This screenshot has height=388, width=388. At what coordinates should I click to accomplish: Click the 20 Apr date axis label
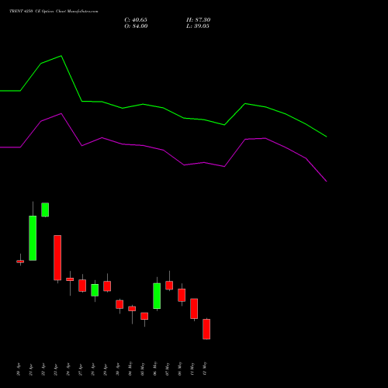tap(19, 369)
